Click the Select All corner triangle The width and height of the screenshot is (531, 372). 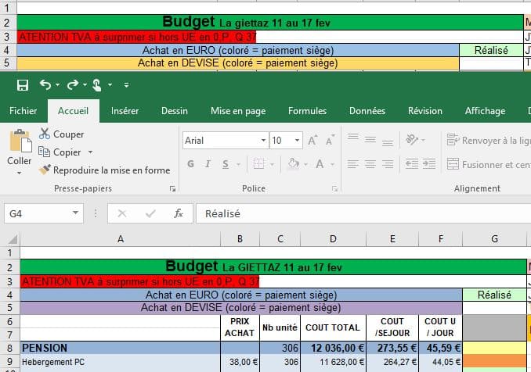tap(13, 239)
